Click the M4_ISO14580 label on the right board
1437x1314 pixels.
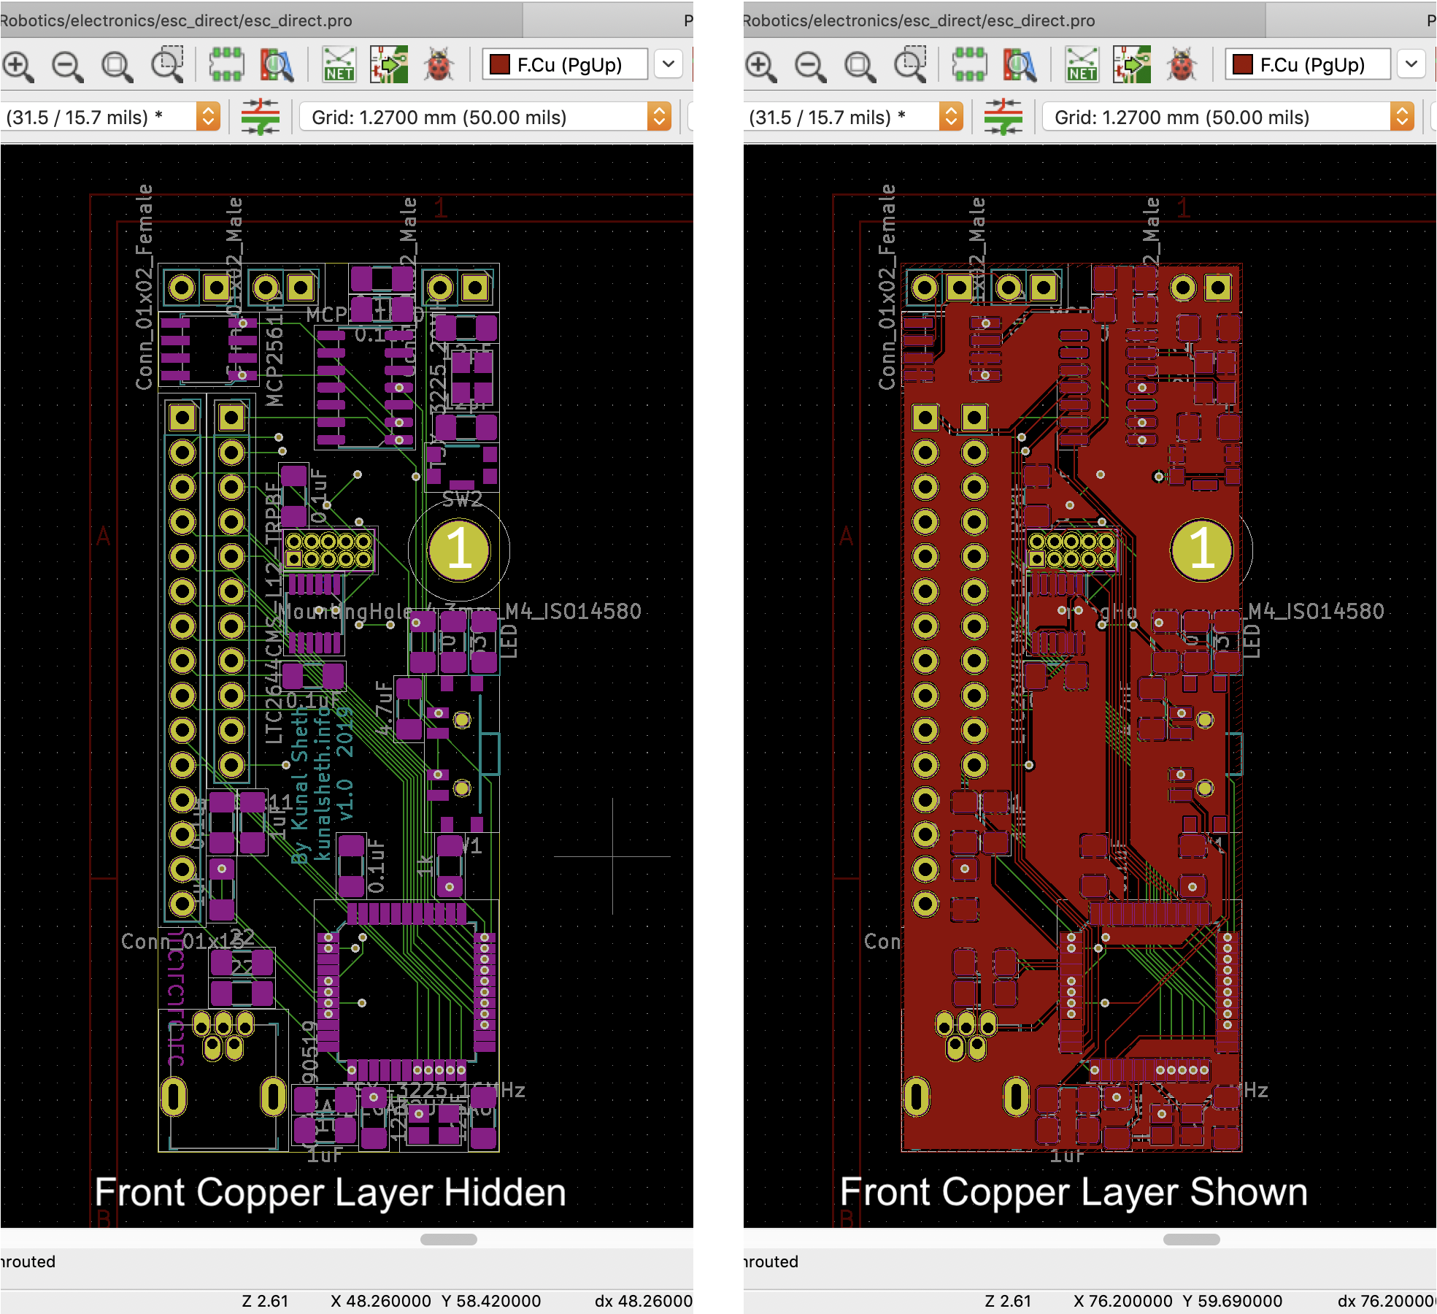pos(1317,611)
